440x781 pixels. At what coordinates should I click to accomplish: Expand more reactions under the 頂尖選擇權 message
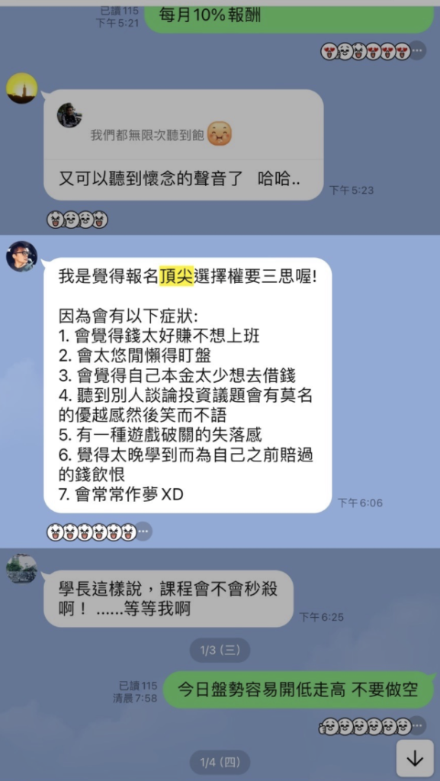pyautogui.click(x=144, y=532)
